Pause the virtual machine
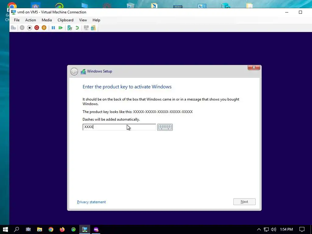 53,28
